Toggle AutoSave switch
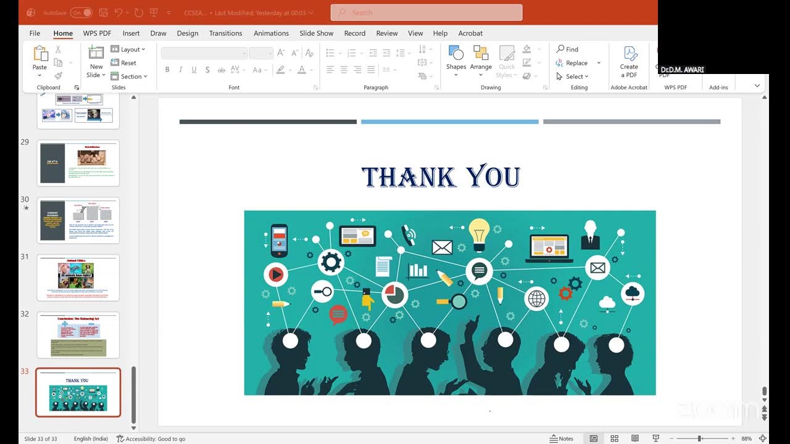Image resolution: width=790 pixels, height=444 pixels. point(81,12)
